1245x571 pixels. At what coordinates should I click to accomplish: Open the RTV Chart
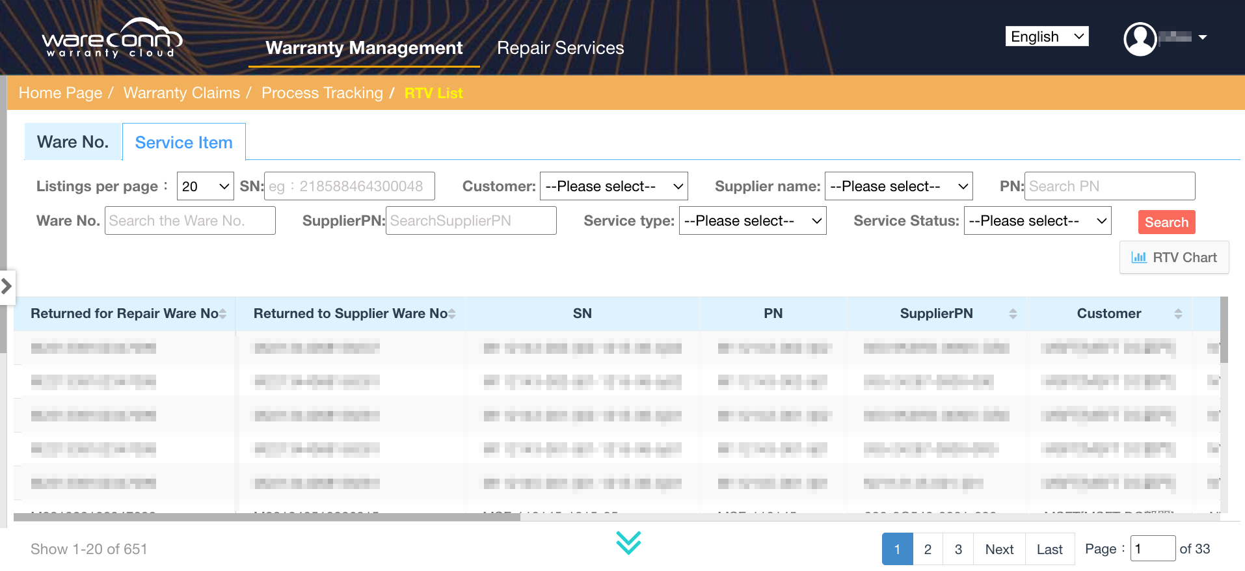coord(1174,258)
